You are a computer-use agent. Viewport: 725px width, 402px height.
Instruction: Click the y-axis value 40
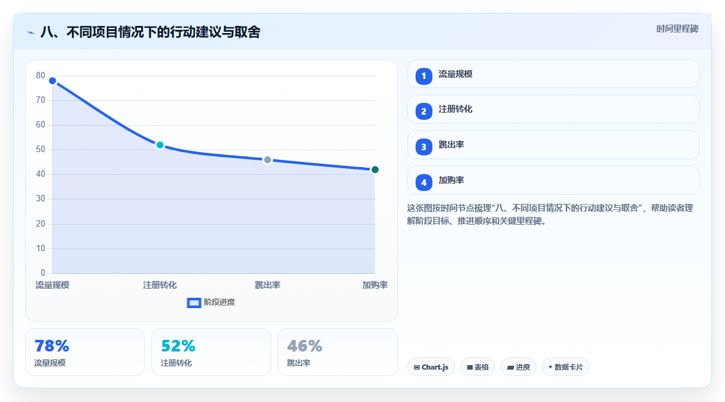[41, 174]
